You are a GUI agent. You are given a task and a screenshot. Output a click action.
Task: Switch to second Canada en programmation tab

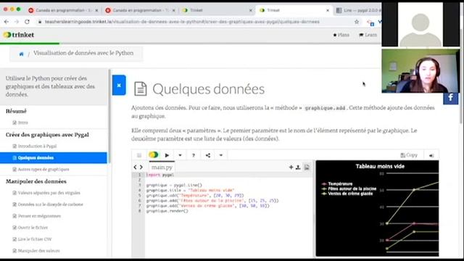139,10
